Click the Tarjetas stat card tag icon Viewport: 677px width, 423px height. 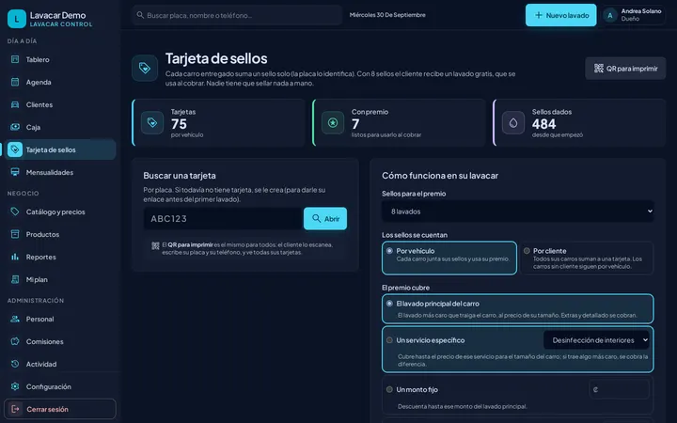pos(152,122)
